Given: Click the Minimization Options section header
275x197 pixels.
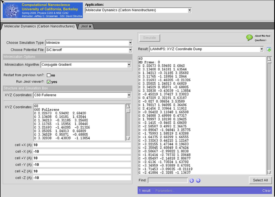Looking at the screenshot, I should click(x=67, y=57).
